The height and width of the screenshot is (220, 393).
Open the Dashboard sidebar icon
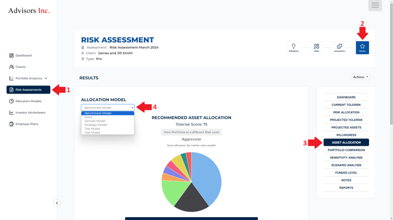11,55
